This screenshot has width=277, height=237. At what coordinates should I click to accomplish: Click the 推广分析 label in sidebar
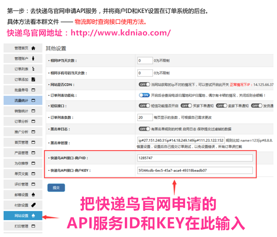[21, 132]
